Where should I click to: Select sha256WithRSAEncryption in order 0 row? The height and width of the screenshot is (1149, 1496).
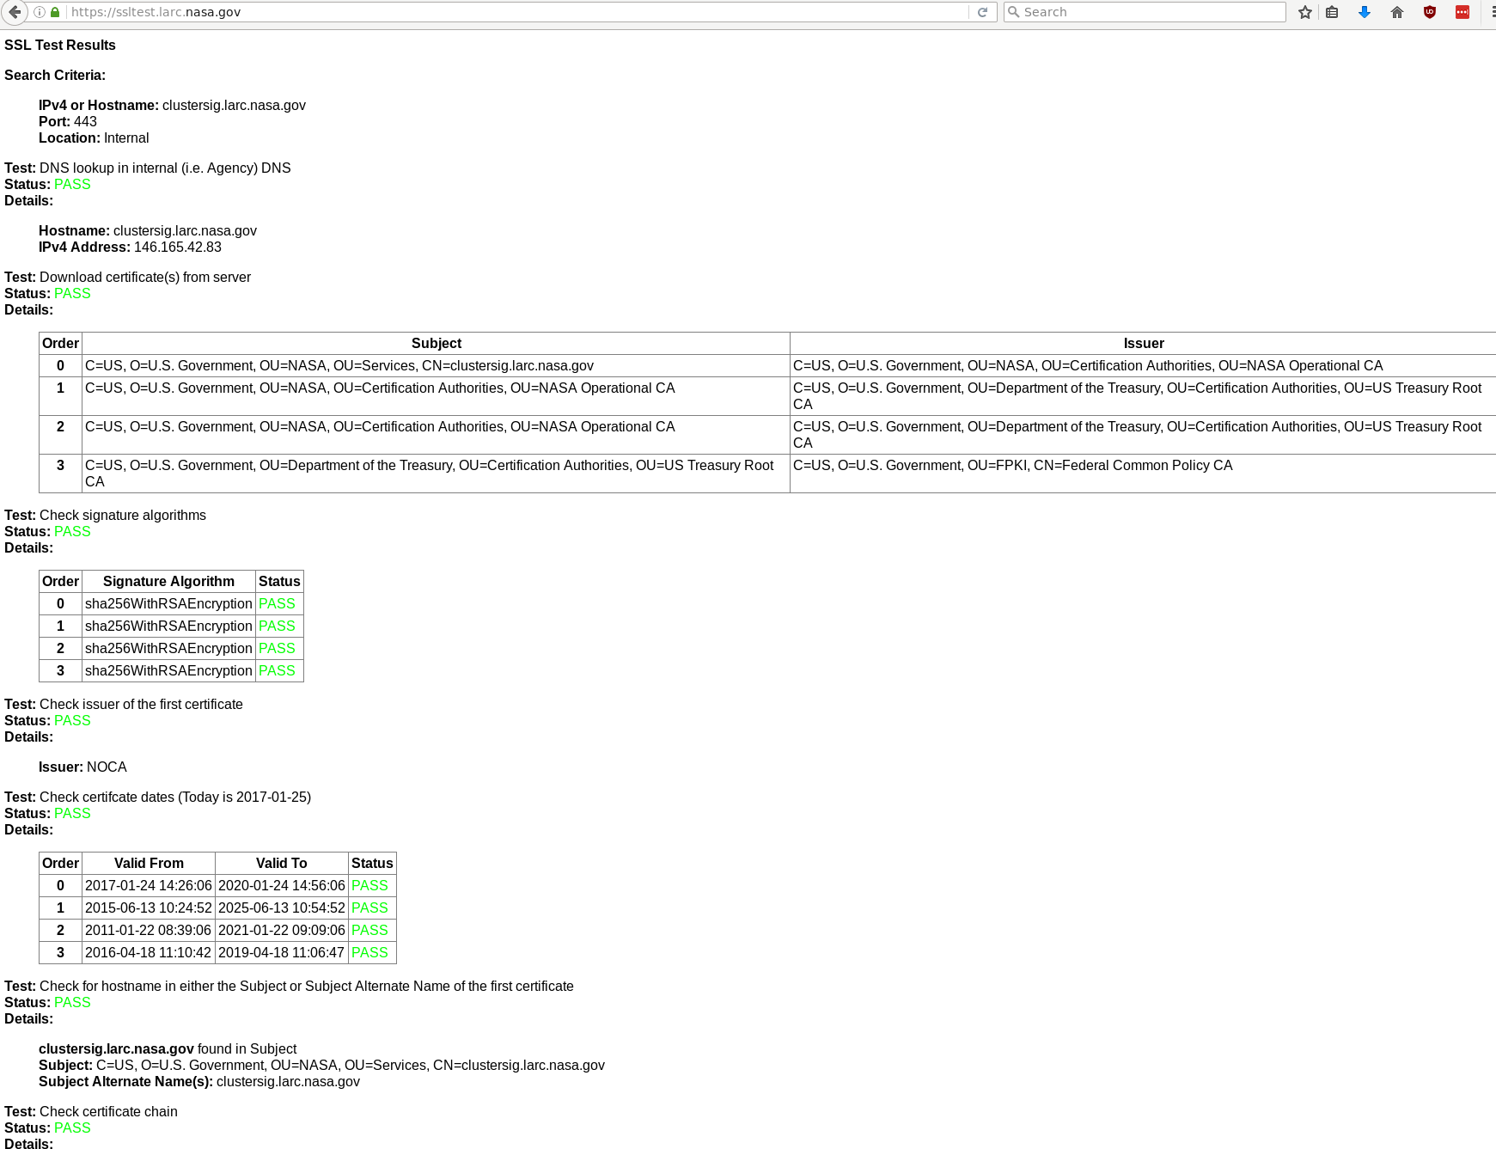click(168, 603)
